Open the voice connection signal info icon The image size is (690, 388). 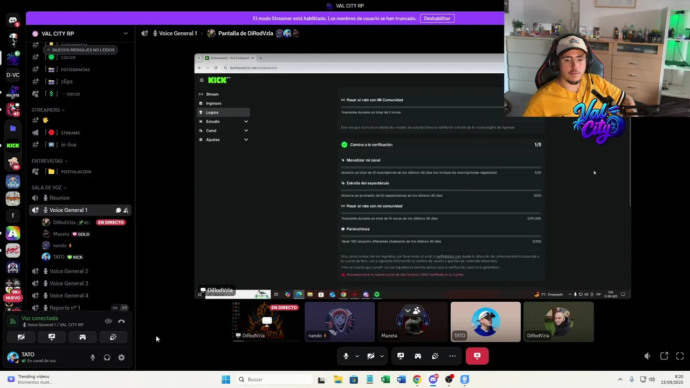(x=12, y=321)
